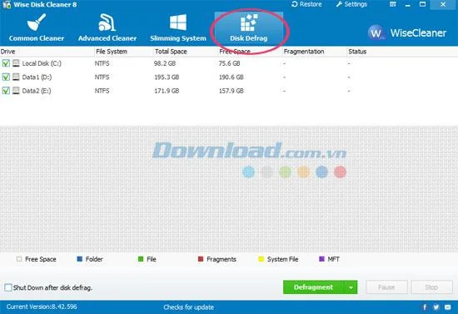Screen dimensions: 458x314
Task: Click the Slimming System Windows logo icon
Action: [x=178, y=22]
